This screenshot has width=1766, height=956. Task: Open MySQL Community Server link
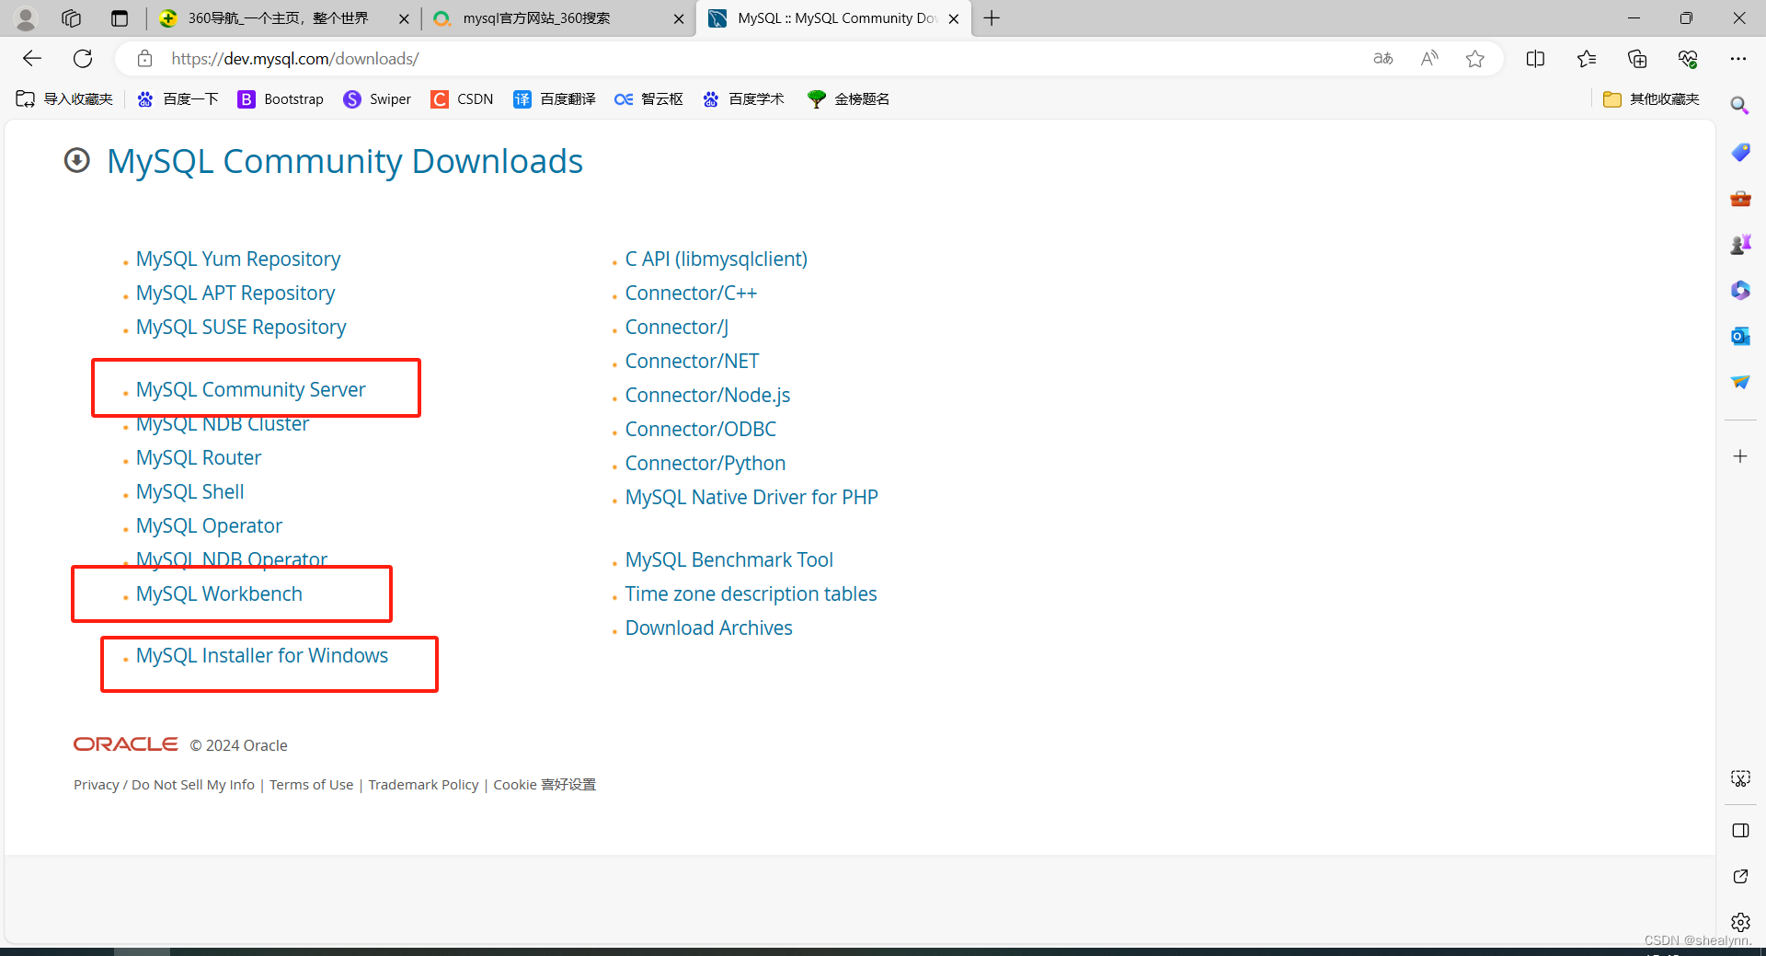(x=250, y=389)
